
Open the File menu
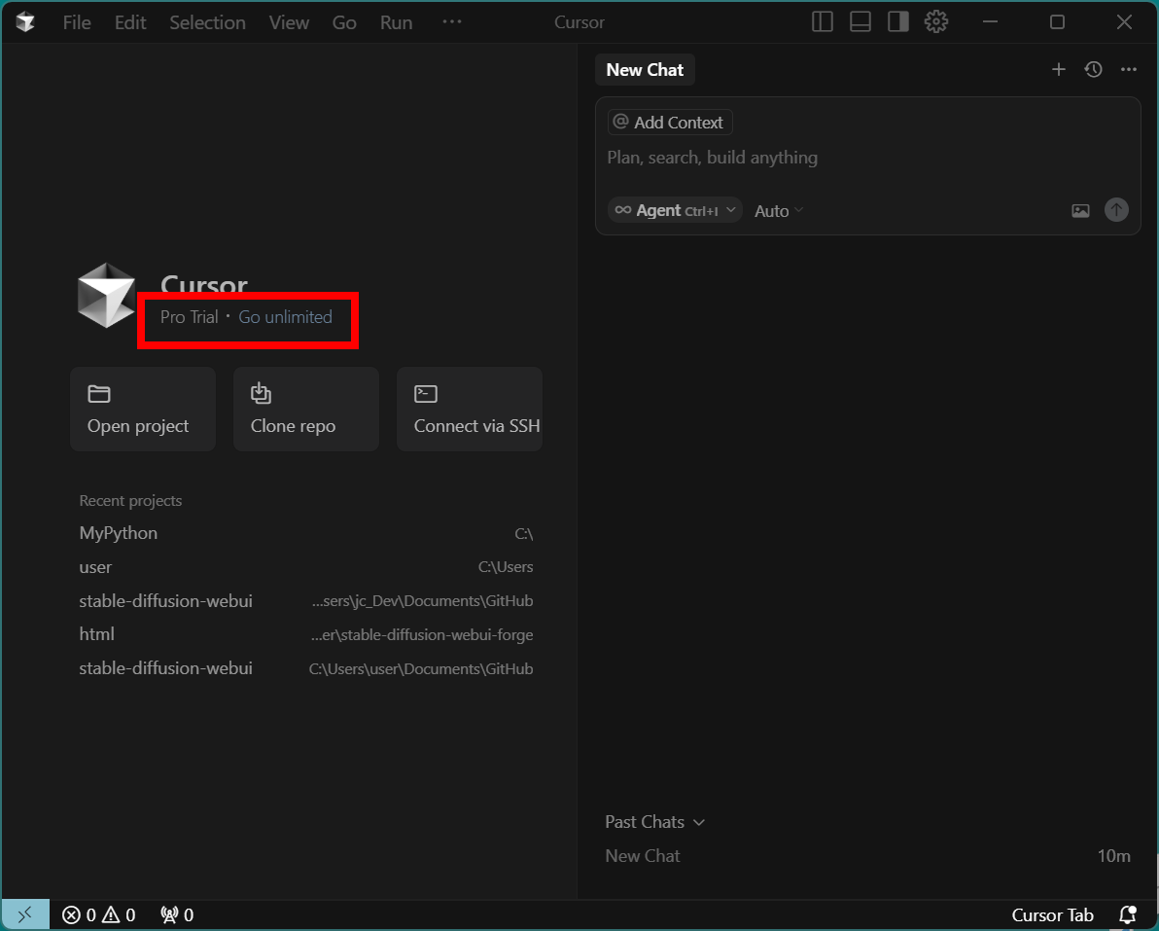(77, 22)
